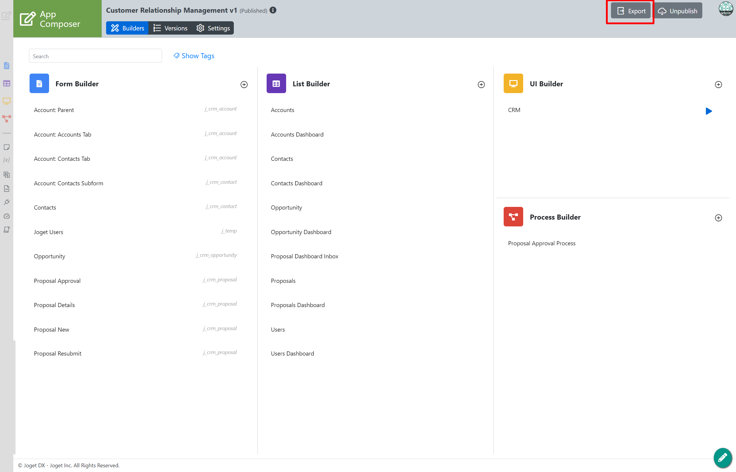This screenshot has height=472, width=736.
Task: Switch to the Versions tab
Action: [170, 28]
